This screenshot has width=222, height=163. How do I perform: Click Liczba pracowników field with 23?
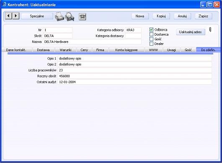(x=134, y=70)
